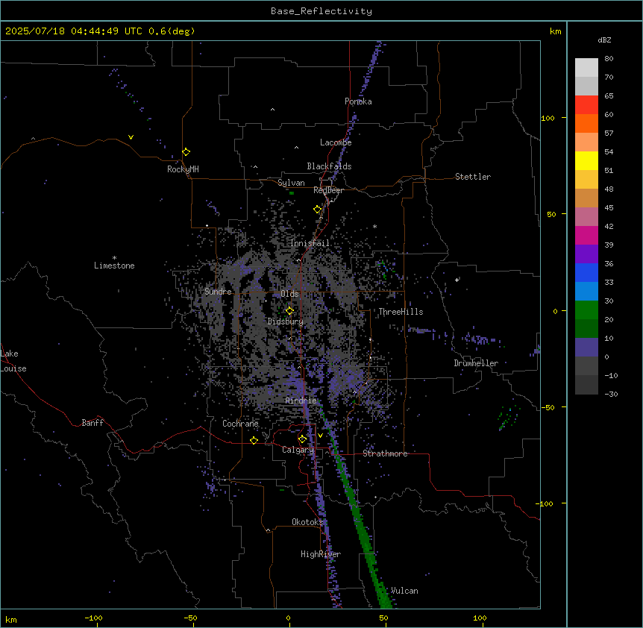Click the HighRiver city label
The width and height of the screenshot is (643, 628).
(x=321, y=554)
